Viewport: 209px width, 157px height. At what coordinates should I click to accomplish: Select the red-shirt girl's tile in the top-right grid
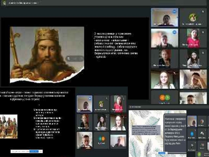193,38
